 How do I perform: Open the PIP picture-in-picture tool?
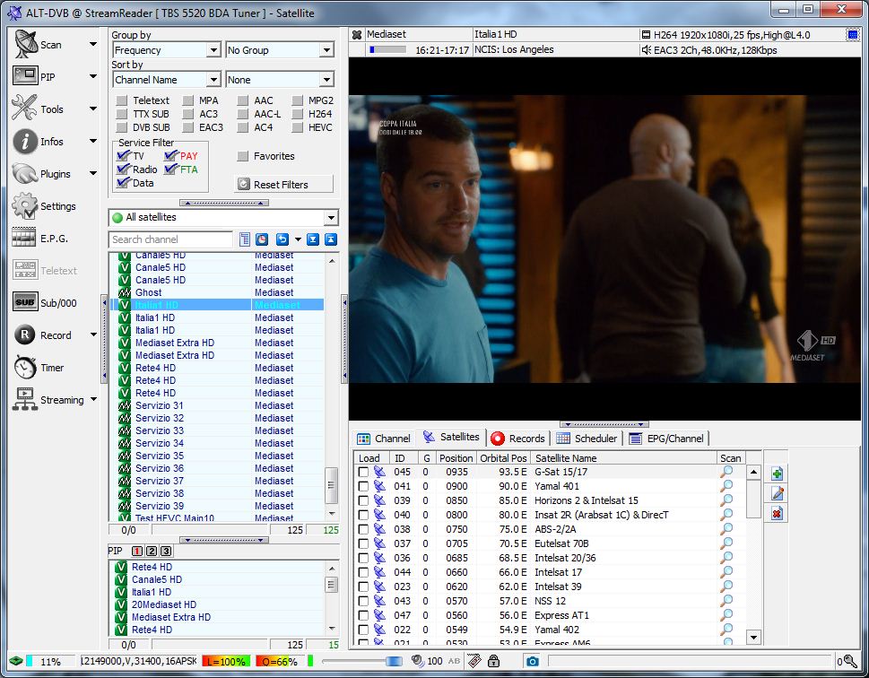[25, 76]
